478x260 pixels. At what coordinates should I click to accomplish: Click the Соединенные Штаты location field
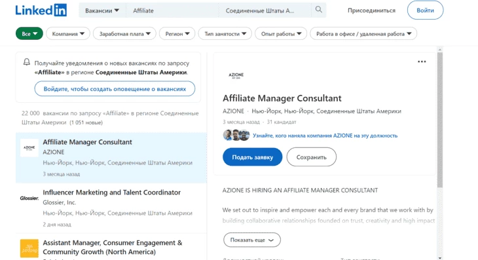coord(265,10)
